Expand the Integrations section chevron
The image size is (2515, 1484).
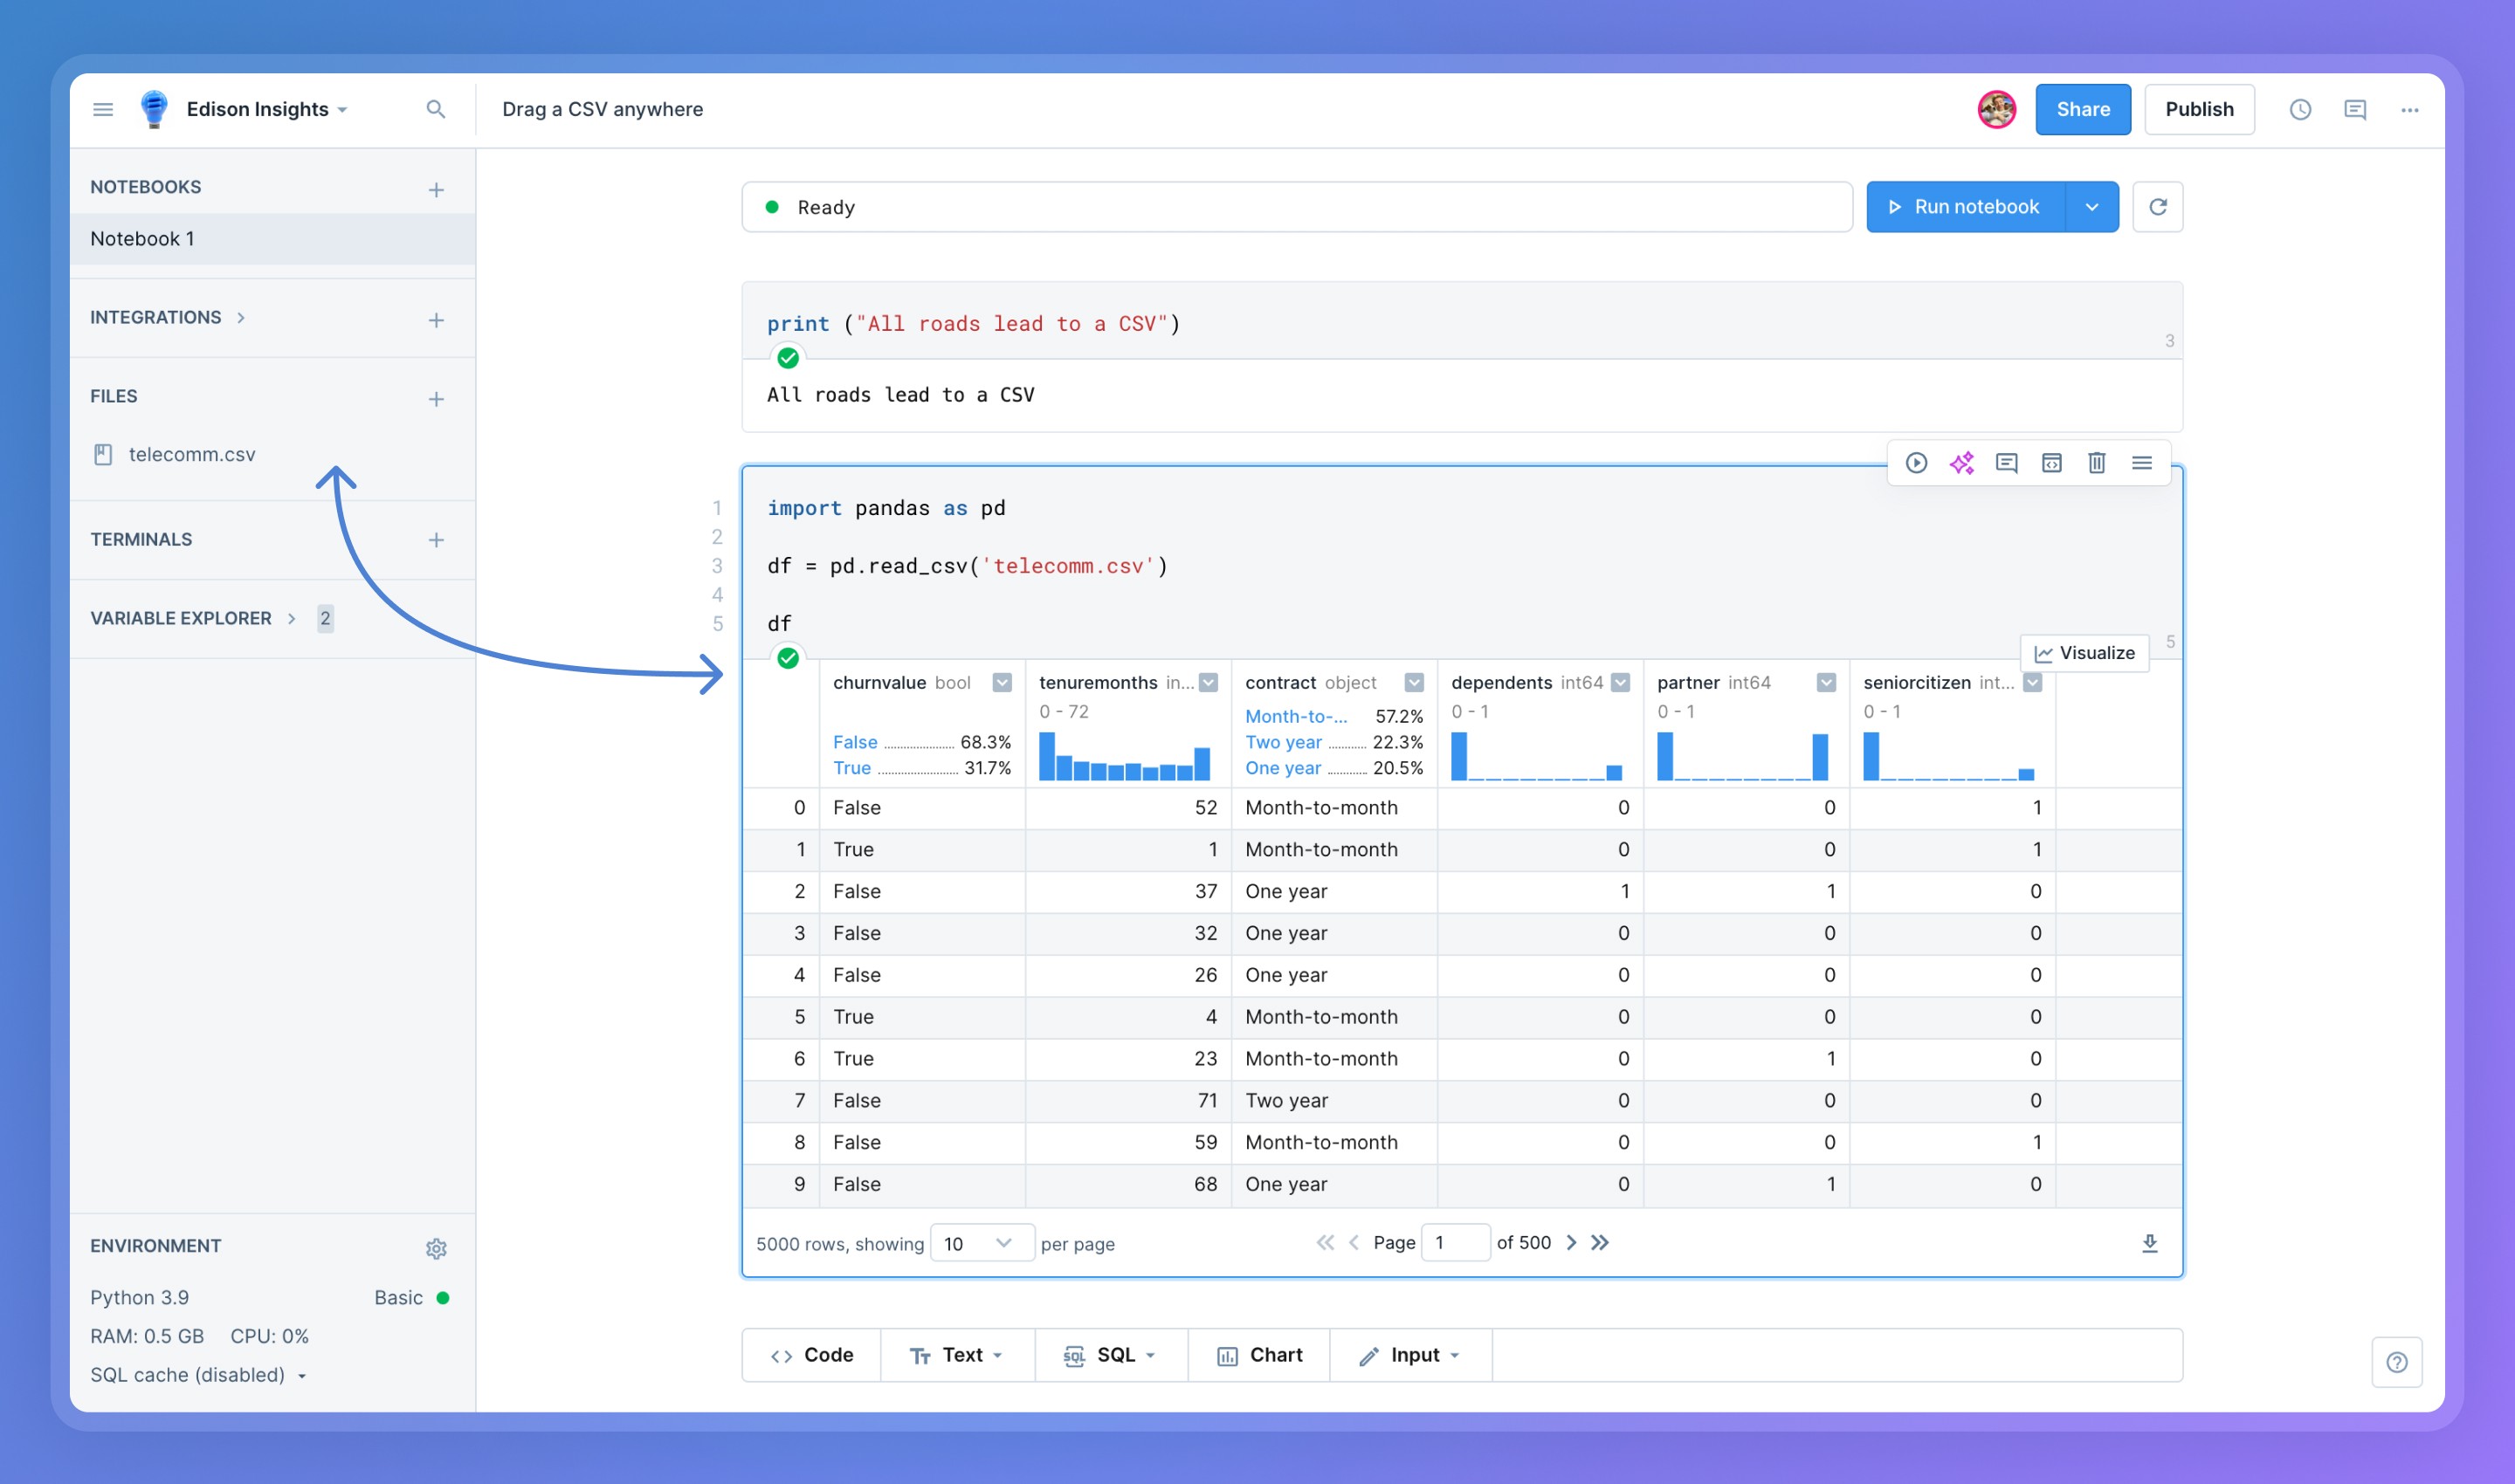241,318
